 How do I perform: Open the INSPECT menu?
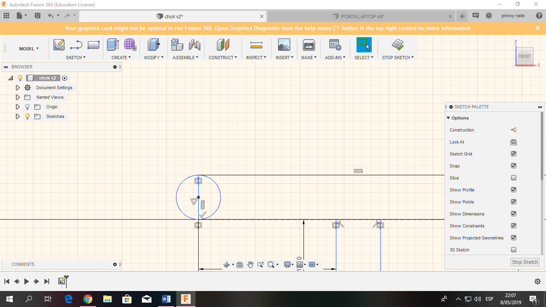pyautogui.click(x=256, y=58)
